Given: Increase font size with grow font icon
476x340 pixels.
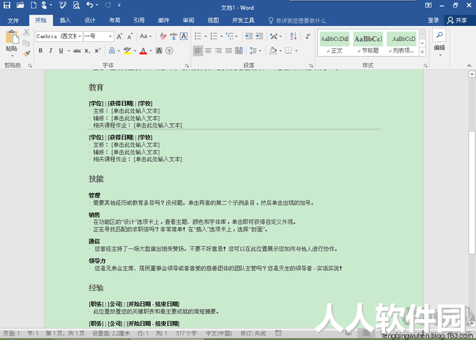Looking at the screenshot, I should [119, 36].
